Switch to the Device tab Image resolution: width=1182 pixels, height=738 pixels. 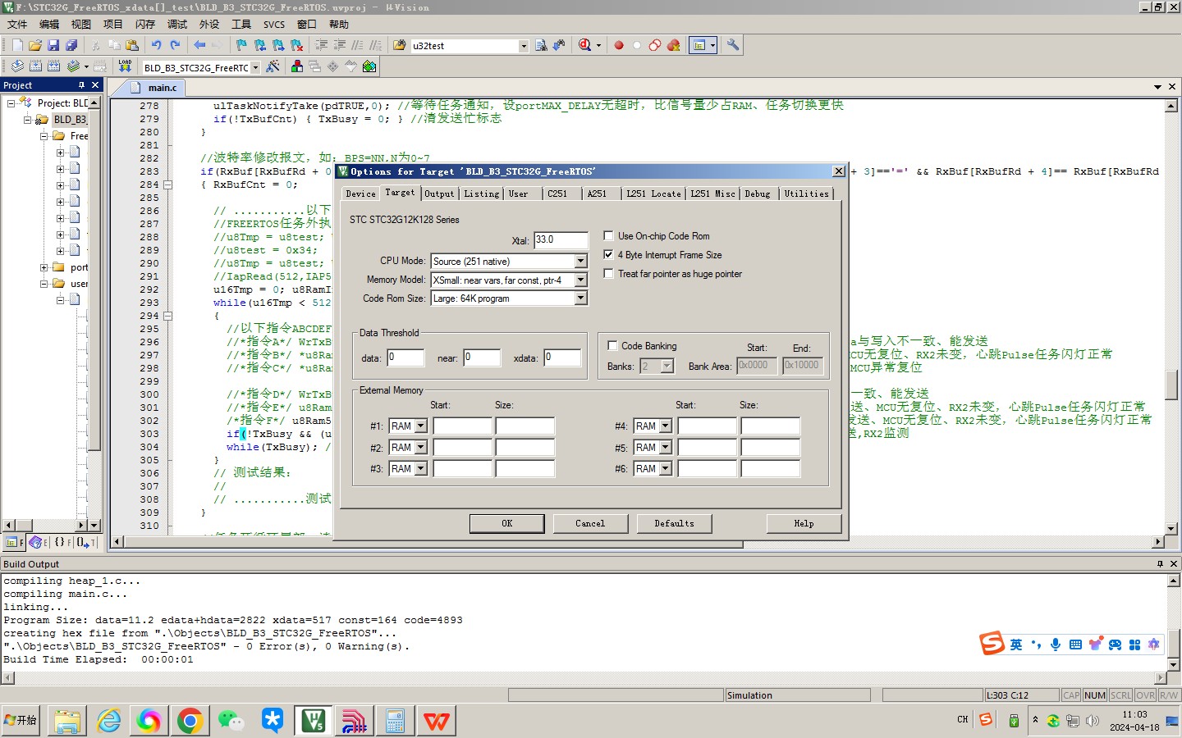coord(360,194)
